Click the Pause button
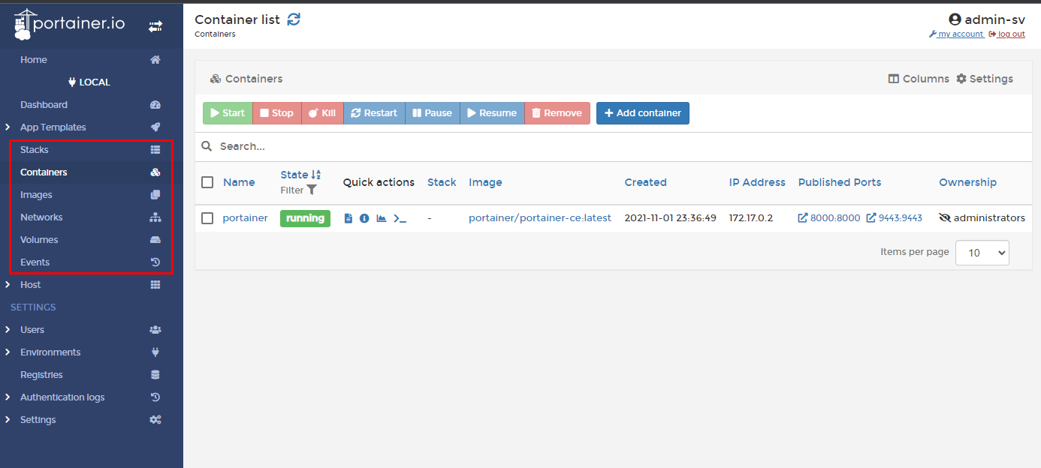This screenshot has height=468, width=1041. click(x=433, y=113)
